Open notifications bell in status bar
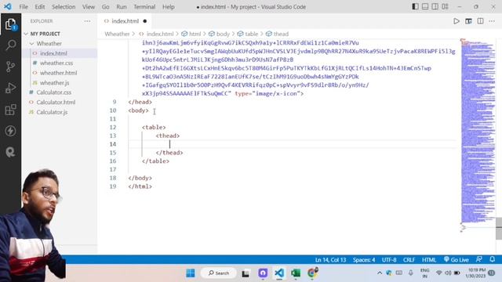 tap(493, 259)
